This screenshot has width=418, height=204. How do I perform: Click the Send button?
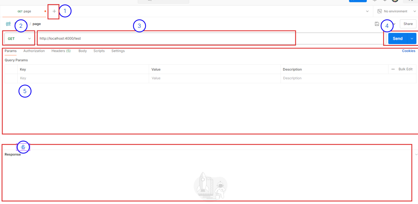(x=398, y=39)
